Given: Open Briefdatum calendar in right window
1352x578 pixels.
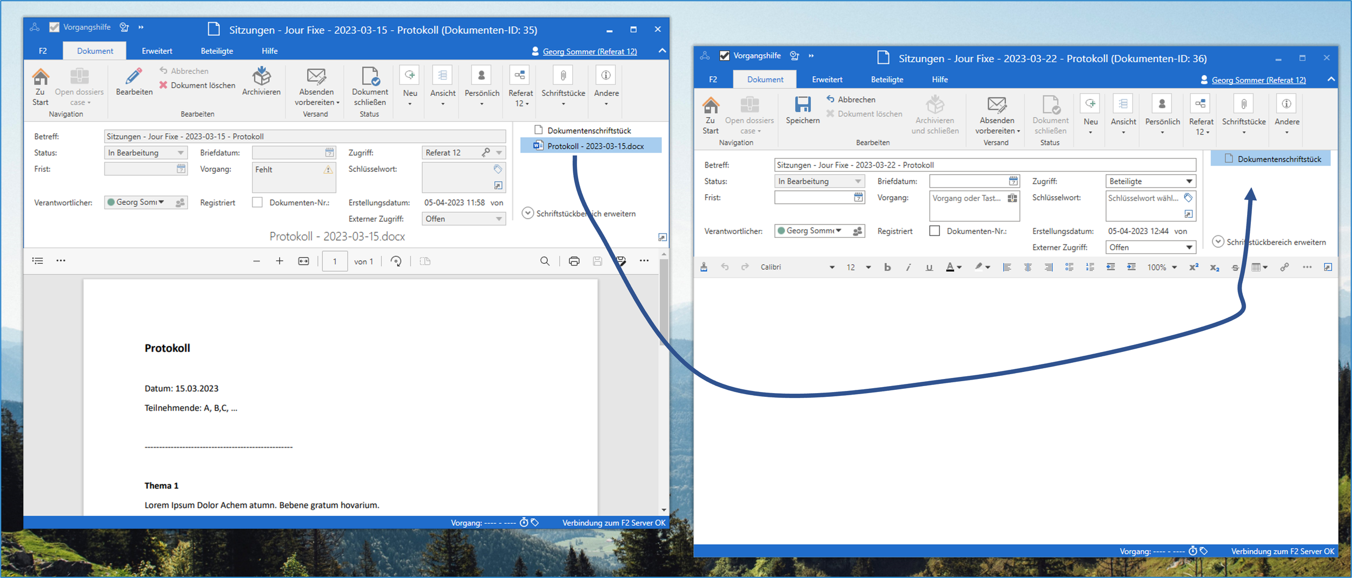Looking at the screenshot, I should point(1013,181).
